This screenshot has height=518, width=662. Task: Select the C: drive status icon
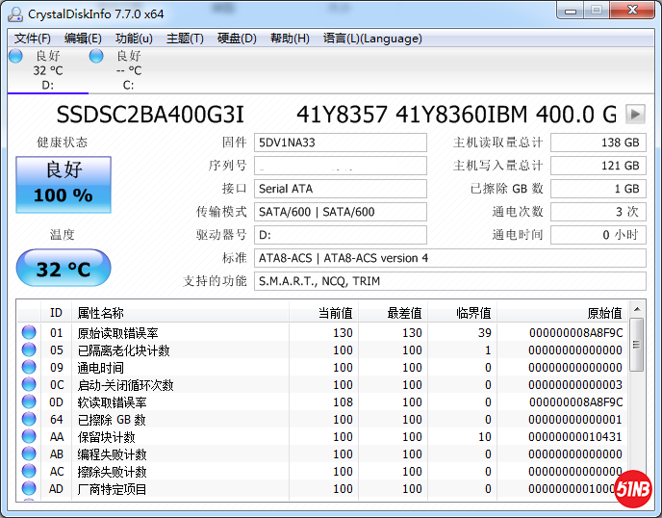coord(96,56)
